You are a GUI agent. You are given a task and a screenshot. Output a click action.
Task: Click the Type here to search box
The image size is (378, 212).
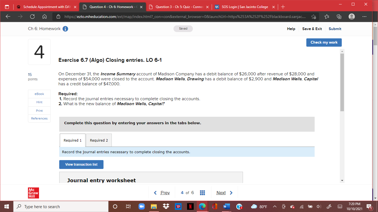pyautogui.click(x=61, y=206)
